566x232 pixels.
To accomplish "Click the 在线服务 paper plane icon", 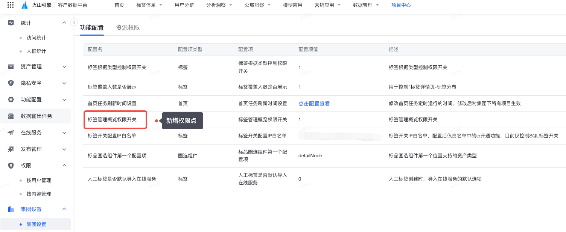I will pyautogui.click(x=11, y=133).
